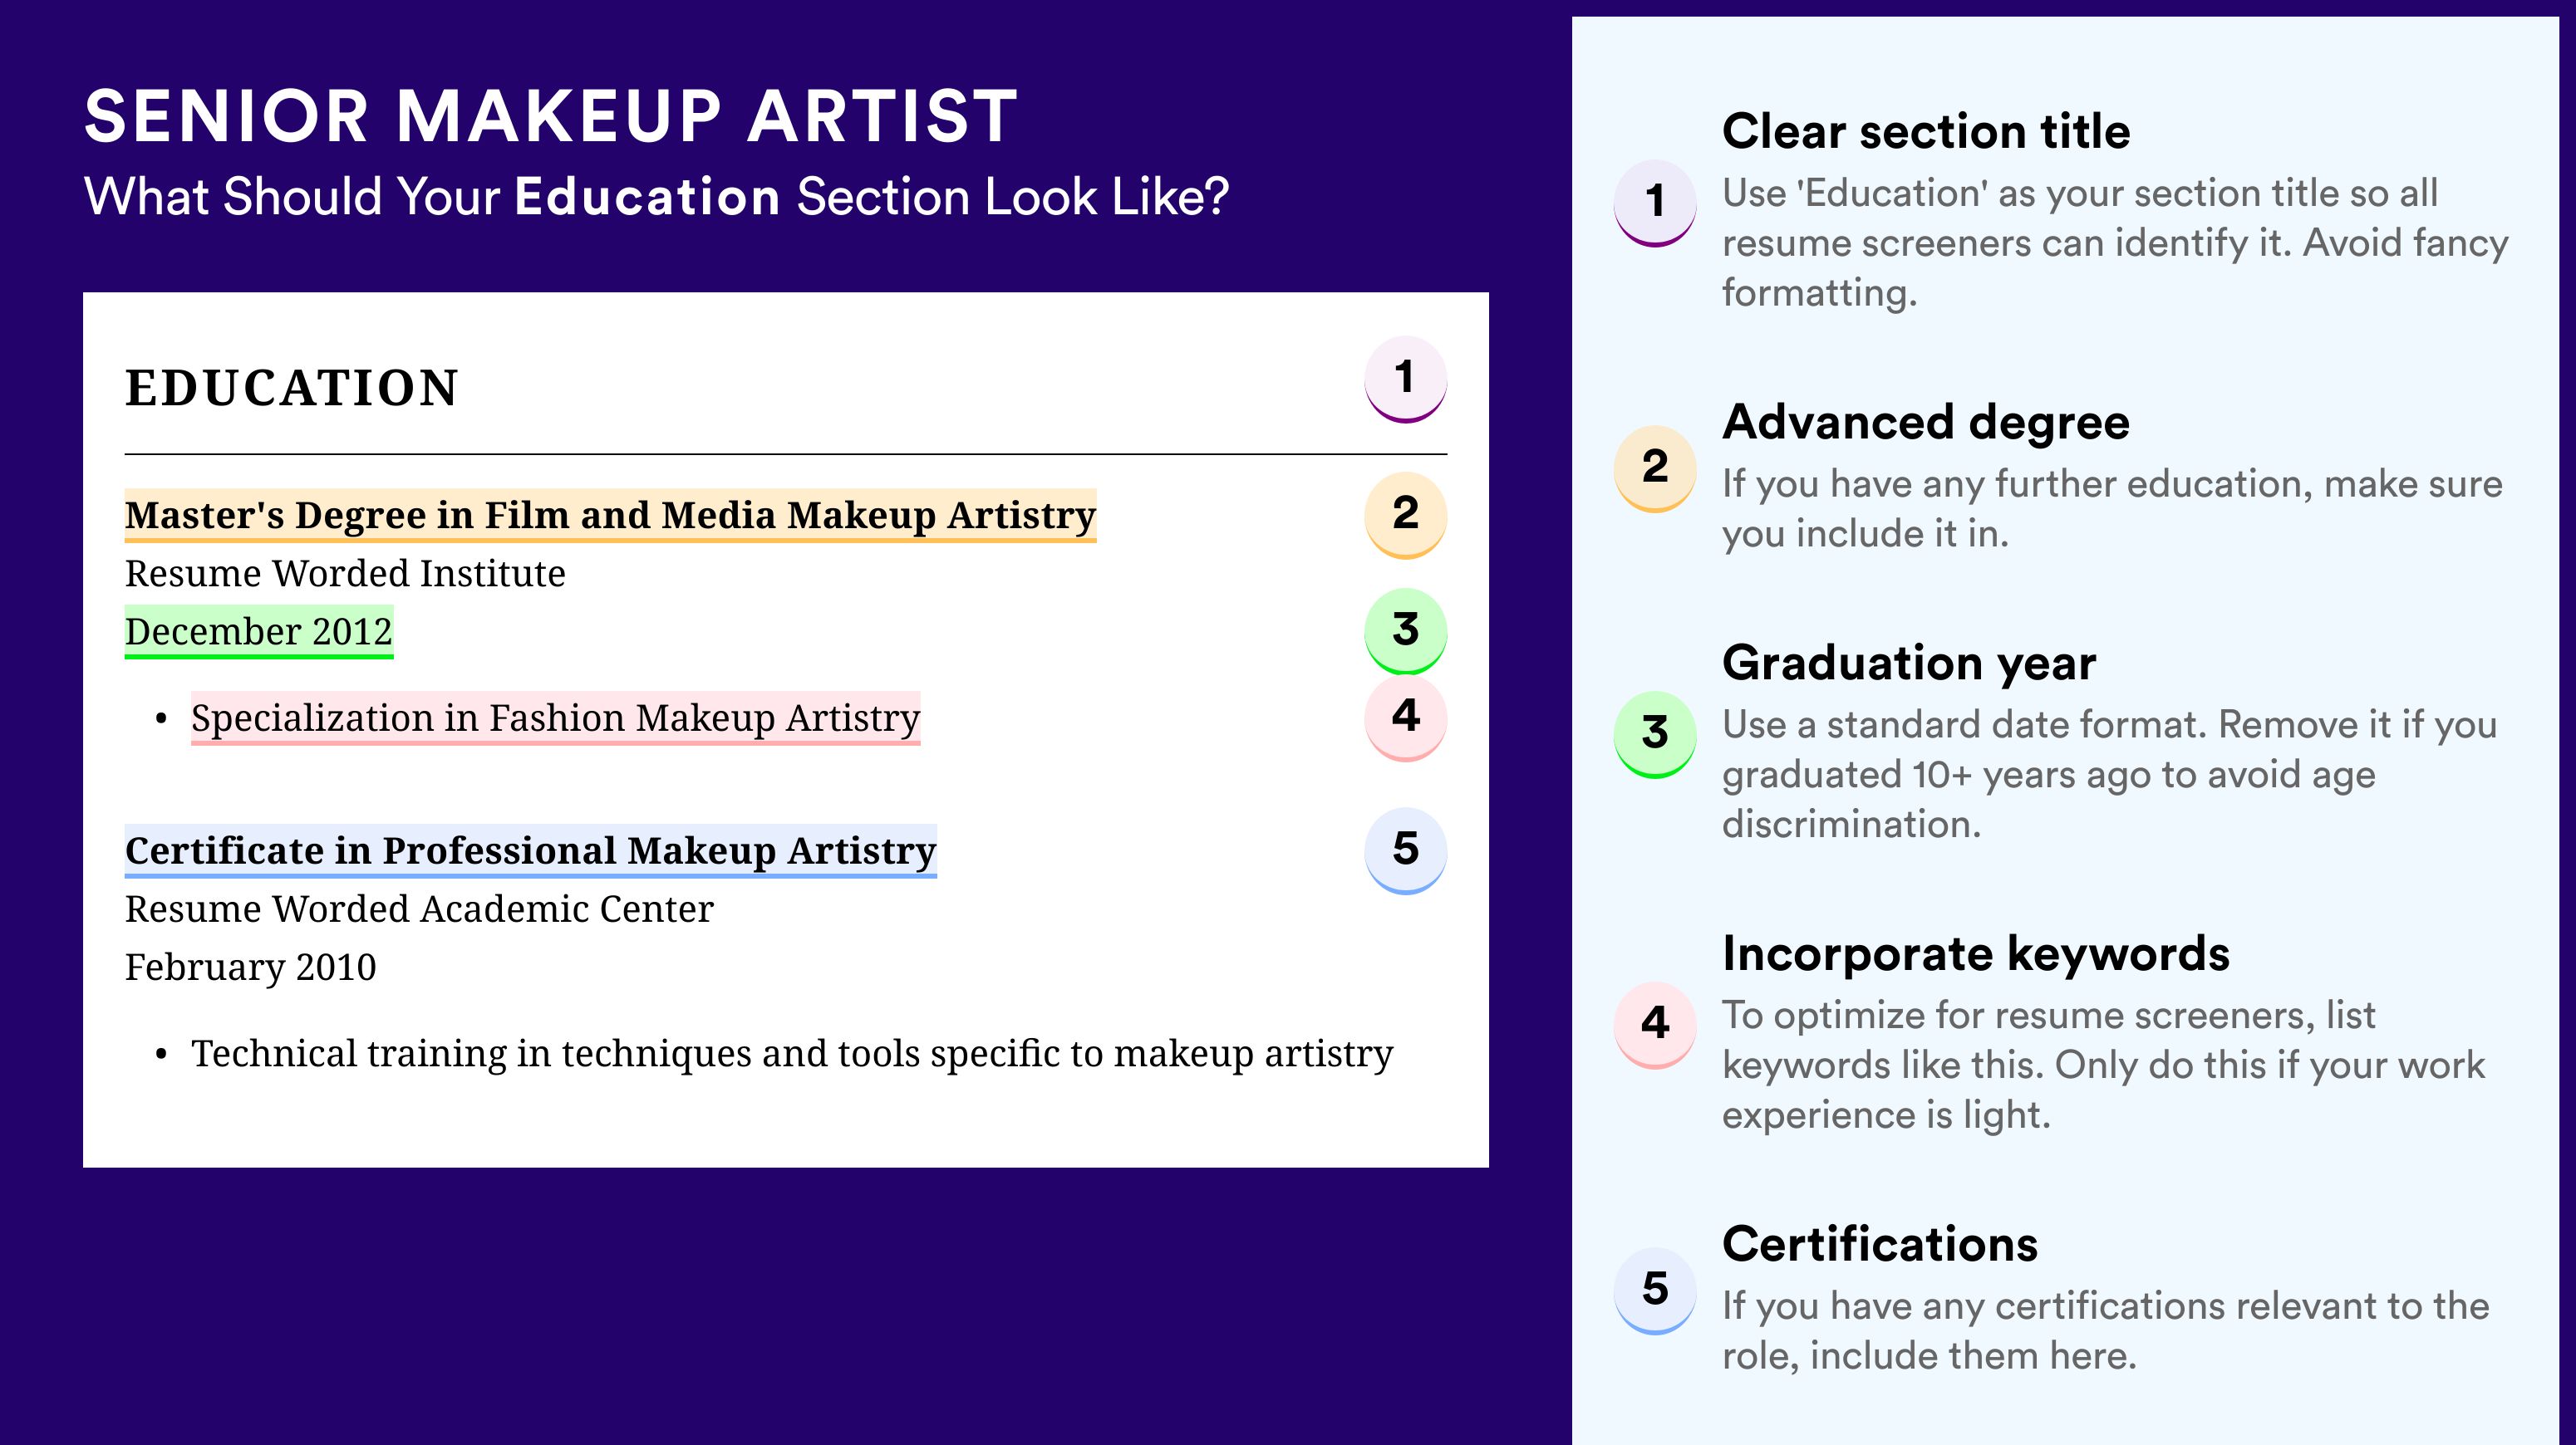This screenshot has width=2576, height=1445.
Task: Click the purple number 1 badge beside EDUCATION
Action: pyautogui.click(x=1405, y=379)
